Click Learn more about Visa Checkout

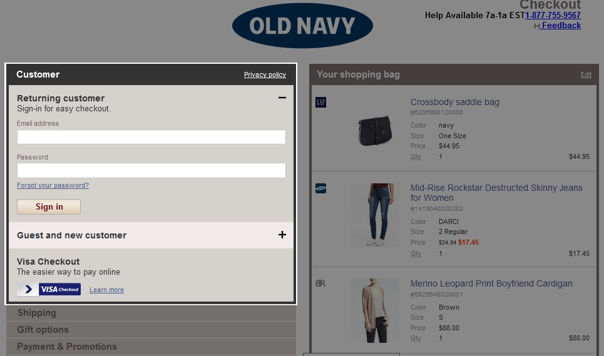106,290
